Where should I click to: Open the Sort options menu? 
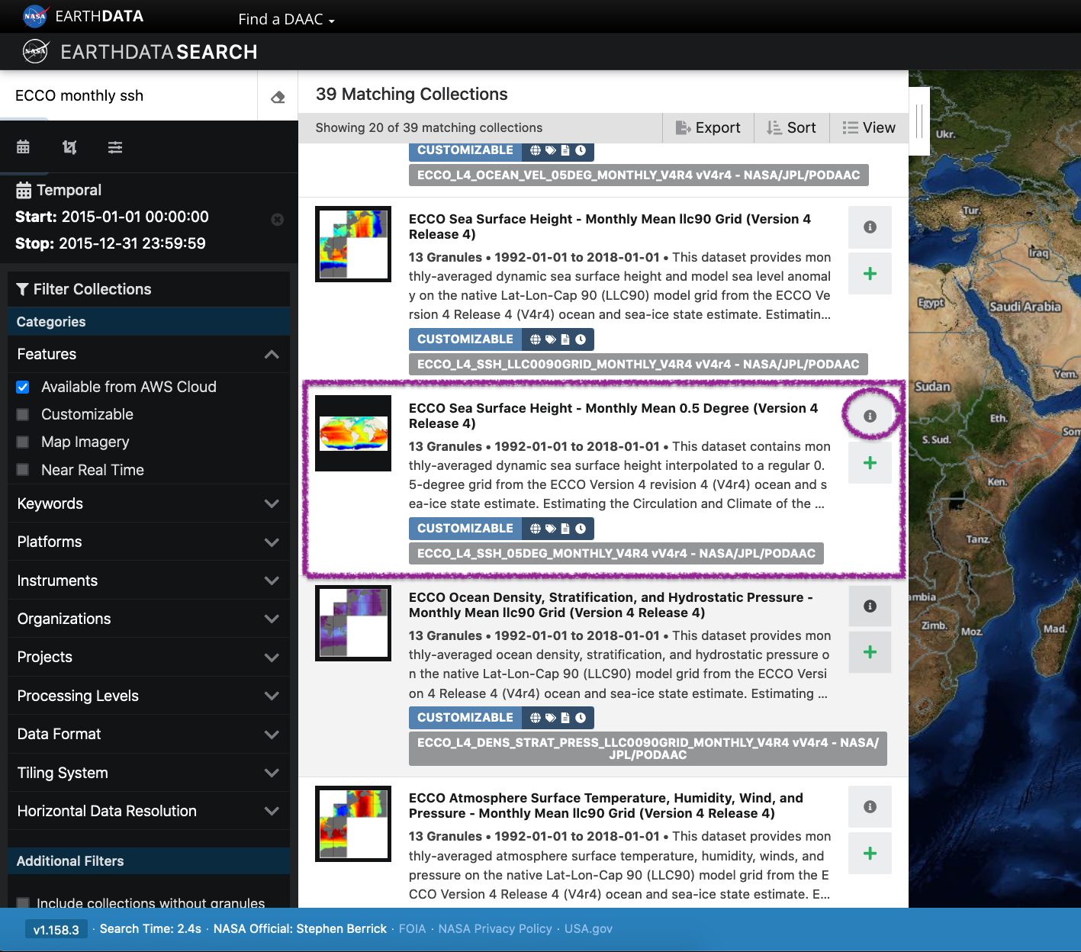[x=791, y=128]
